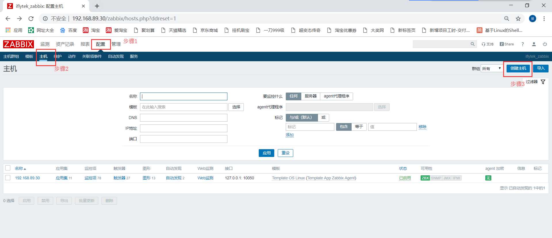
Task: Open the 淘宝 bookmark
Action: pyautogui.click(x=91, y=30)
